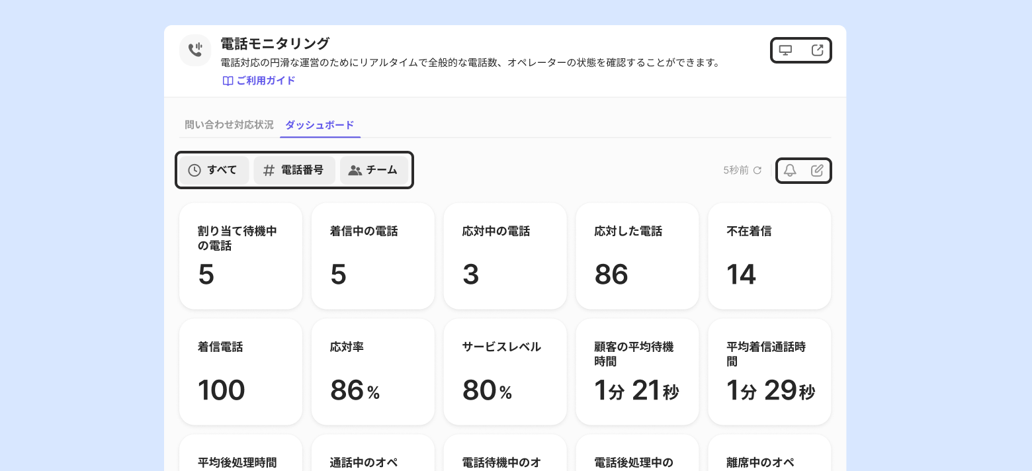Viewport: 1032px width, 471px height.
Task: Click the 応対率 86% card
Action: [373, 372]
